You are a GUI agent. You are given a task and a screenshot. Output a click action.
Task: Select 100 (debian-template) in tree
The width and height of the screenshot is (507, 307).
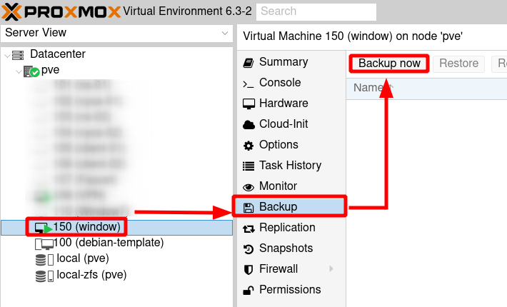(x=109, y=243)
